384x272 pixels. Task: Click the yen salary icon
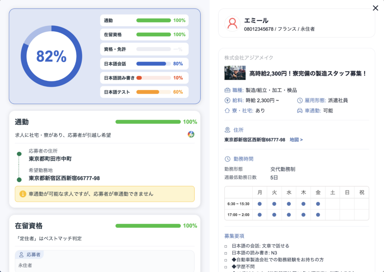(x=227, y=101)
